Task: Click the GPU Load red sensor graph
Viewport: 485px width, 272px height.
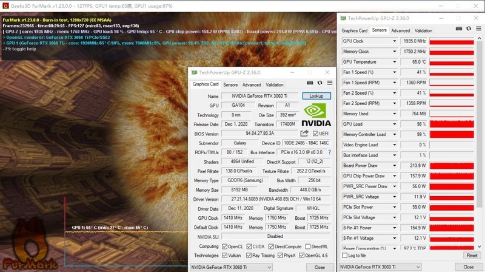Action: (x=452, y=124)
